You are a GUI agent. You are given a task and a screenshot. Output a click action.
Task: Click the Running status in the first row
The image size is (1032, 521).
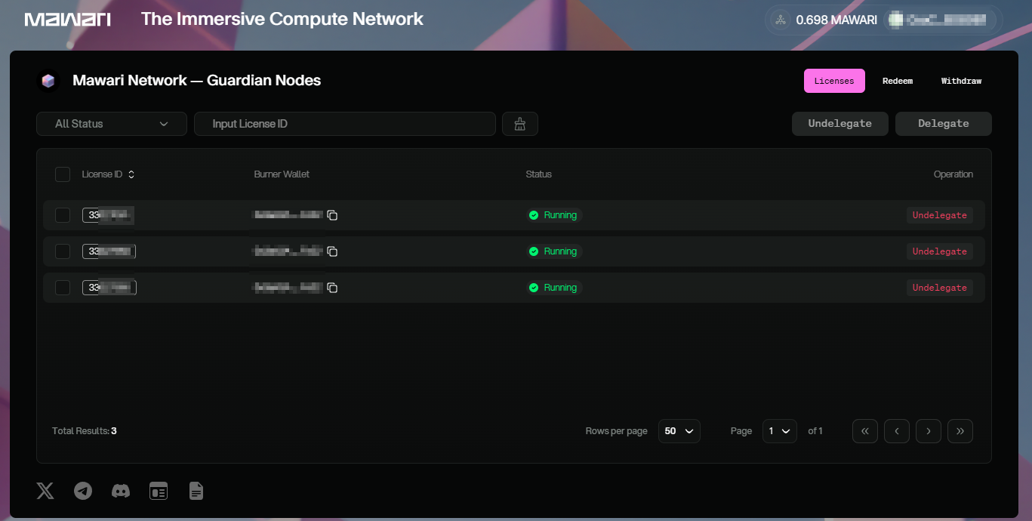click(x=554, y=215)
